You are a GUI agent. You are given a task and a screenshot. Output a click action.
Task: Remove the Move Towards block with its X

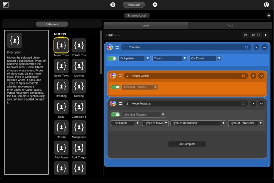(253, 104)
